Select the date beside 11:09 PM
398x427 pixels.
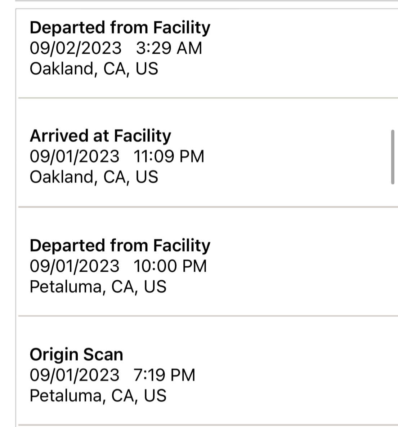pyautogui.click(x=74, y=156)
